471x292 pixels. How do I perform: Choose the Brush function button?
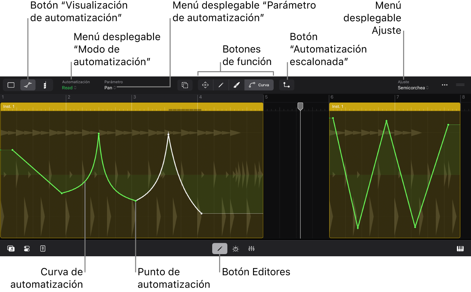236,85
